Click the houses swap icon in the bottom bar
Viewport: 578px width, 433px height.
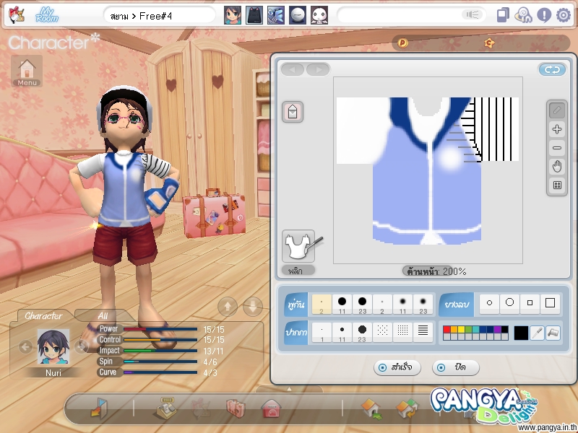click(407, 409)
